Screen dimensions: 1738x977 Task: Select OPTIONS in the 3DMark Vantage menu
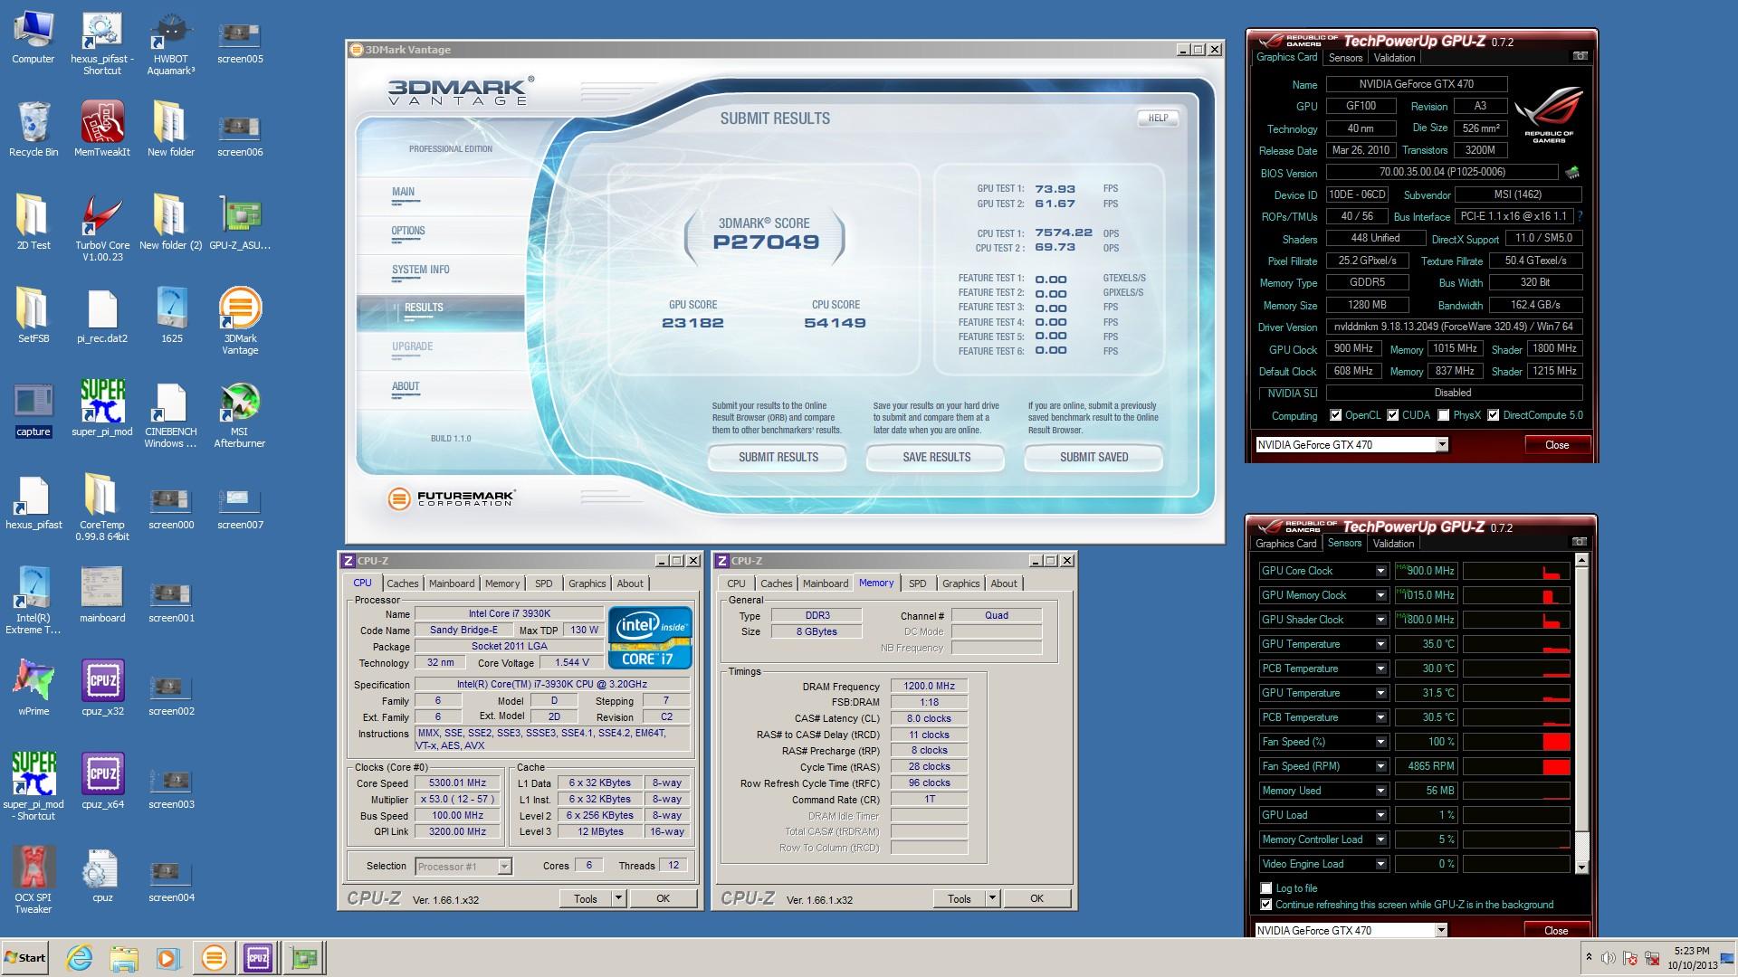coord(408,231)
